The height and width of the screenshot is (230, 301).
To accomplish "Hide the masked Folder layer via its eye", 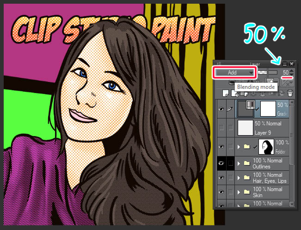I will click(221, 147).
